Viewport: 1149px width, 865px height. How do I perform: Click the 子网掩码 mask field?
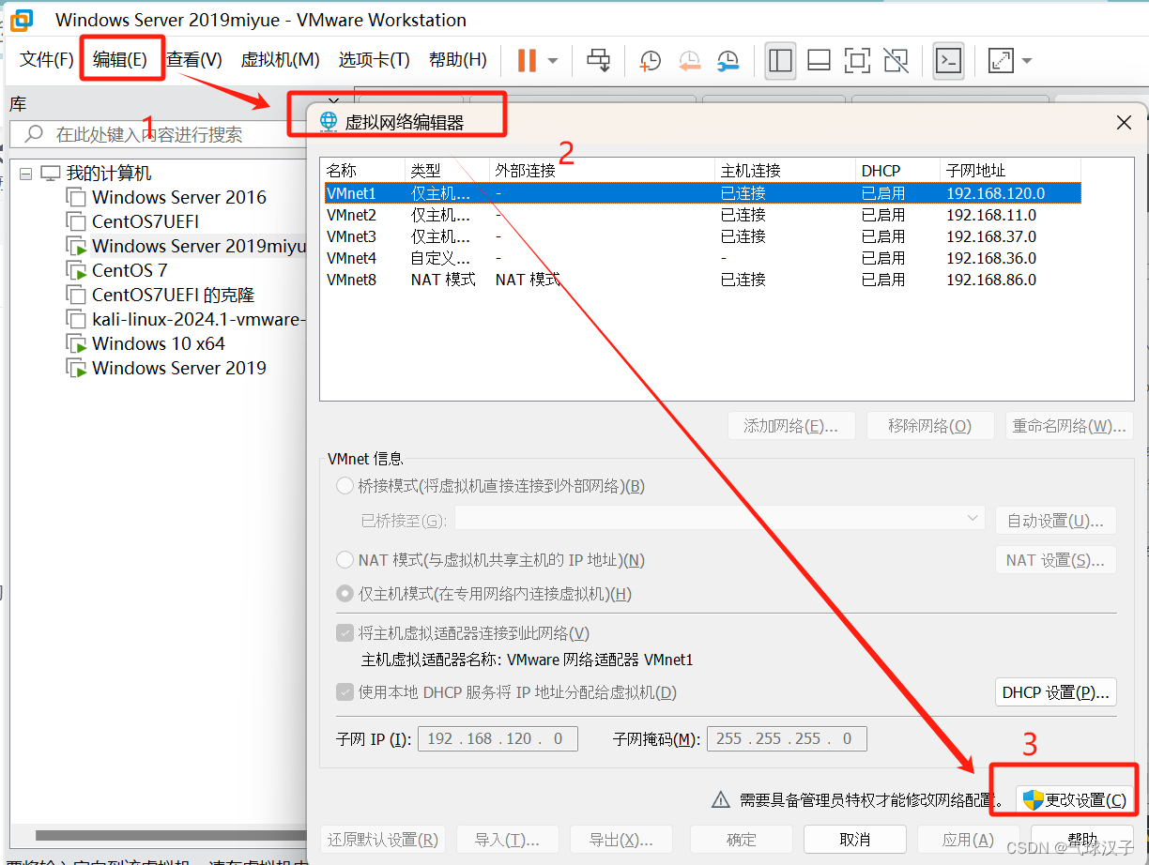pos(787,738)
